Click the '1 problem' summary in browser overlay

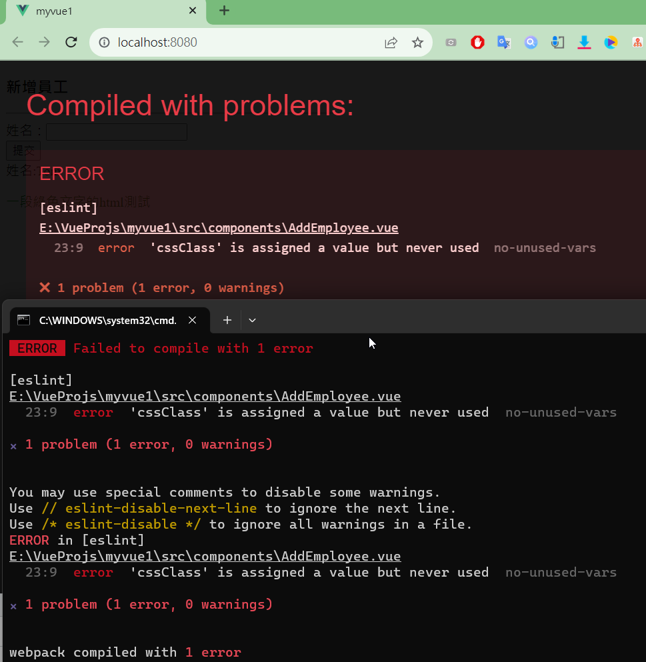click(162, 288)
